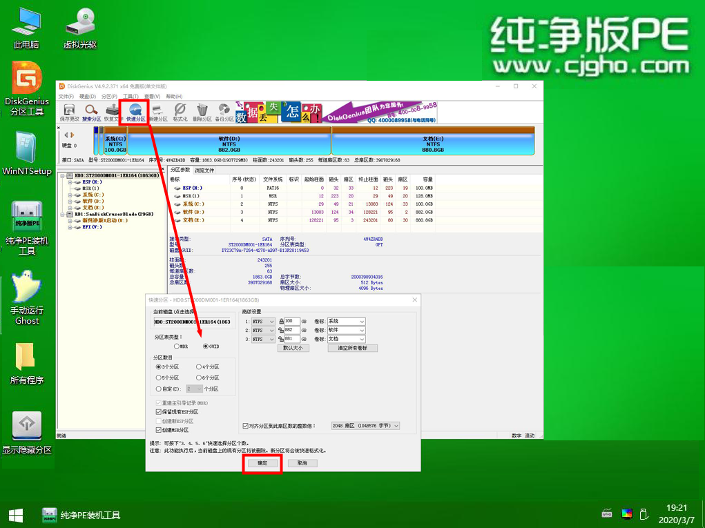Click the 默认大小 button
Screen dimensions: 705x528
click(x=293, y=349)
